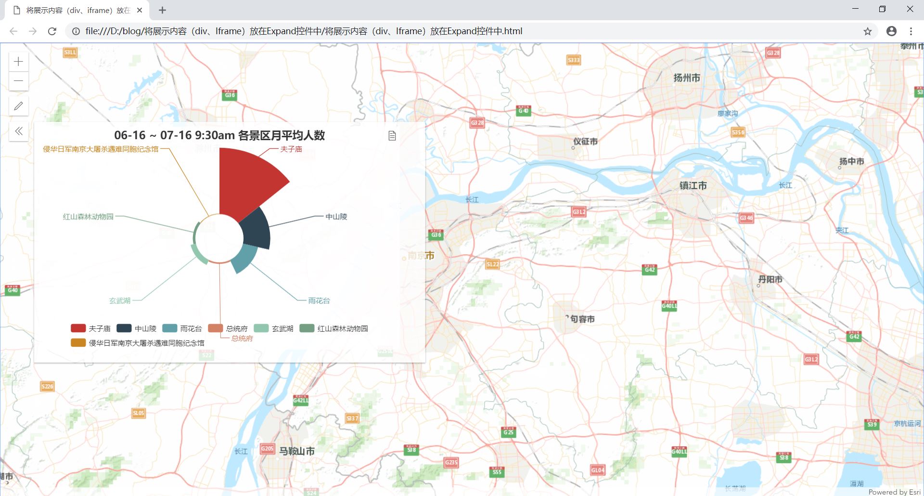Click the S39 highway shield
The height and width of the screenshot is (496, 924).
872,424
